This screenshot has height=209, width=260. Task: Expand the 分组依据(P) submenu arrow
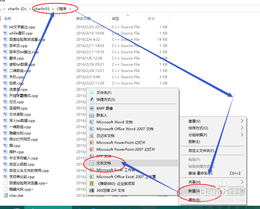tap(242, 135)
